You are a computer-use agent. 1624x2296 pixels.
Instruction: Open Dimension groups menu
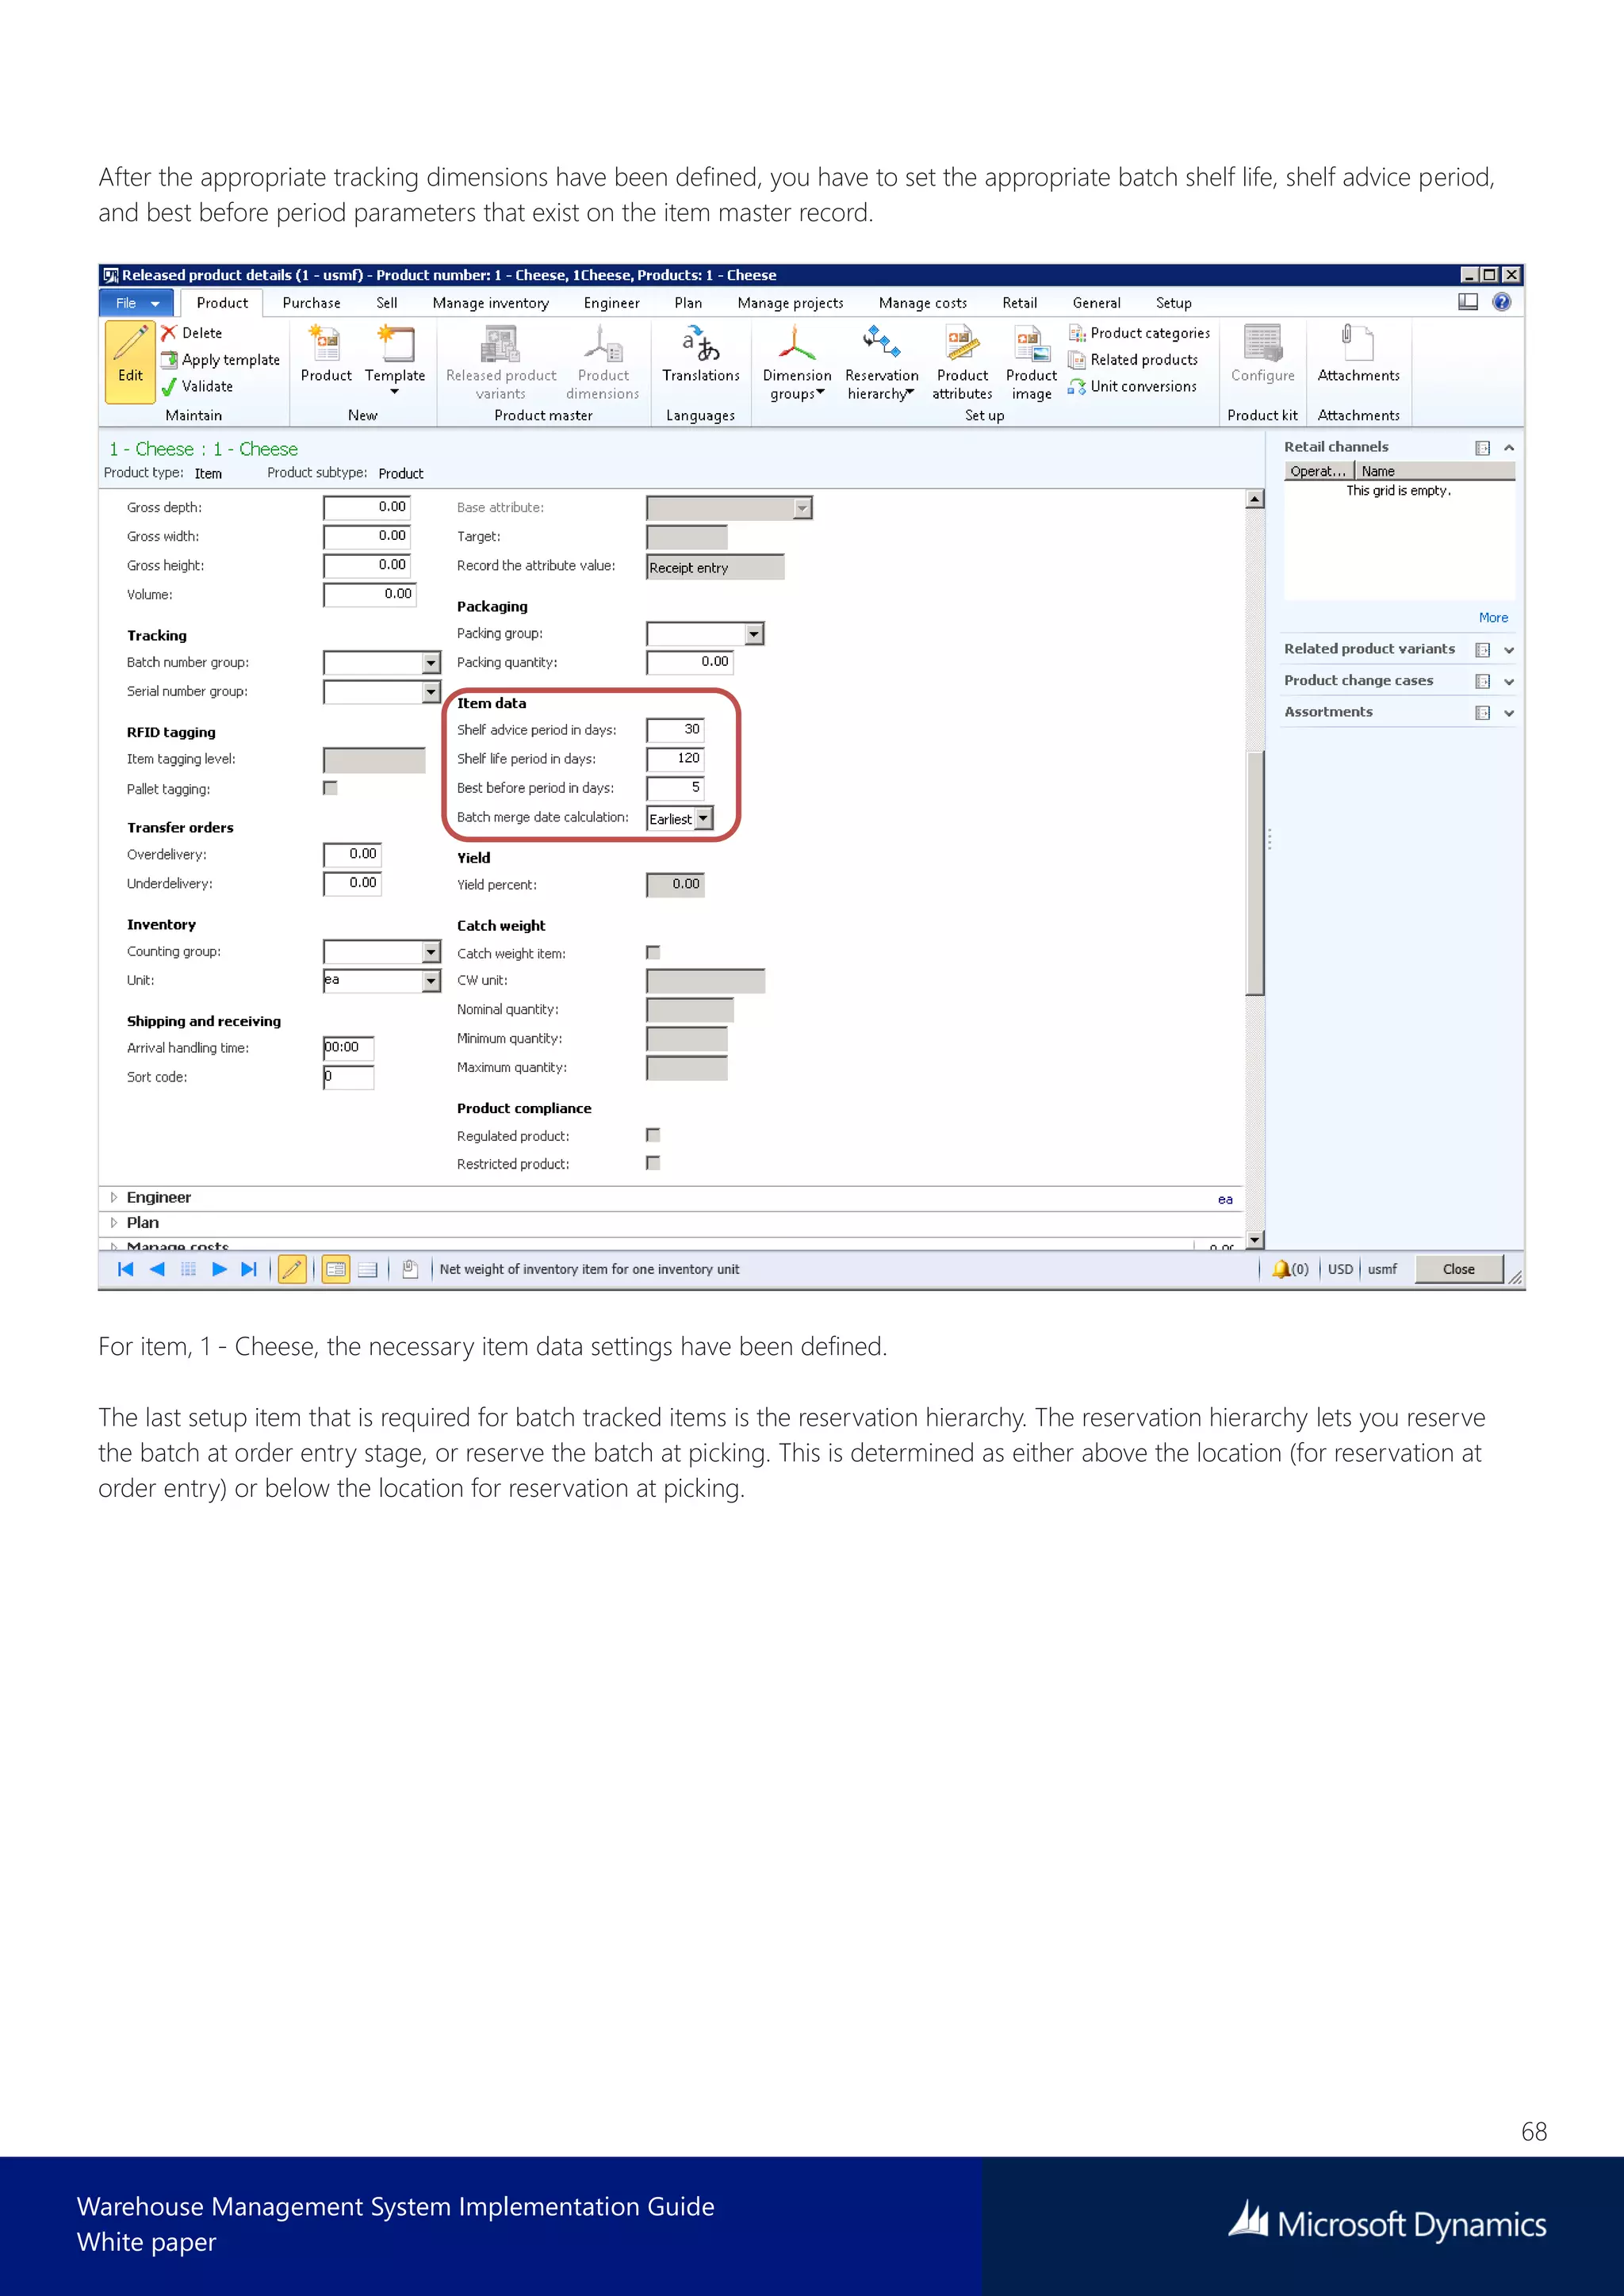tap(797, 362)
